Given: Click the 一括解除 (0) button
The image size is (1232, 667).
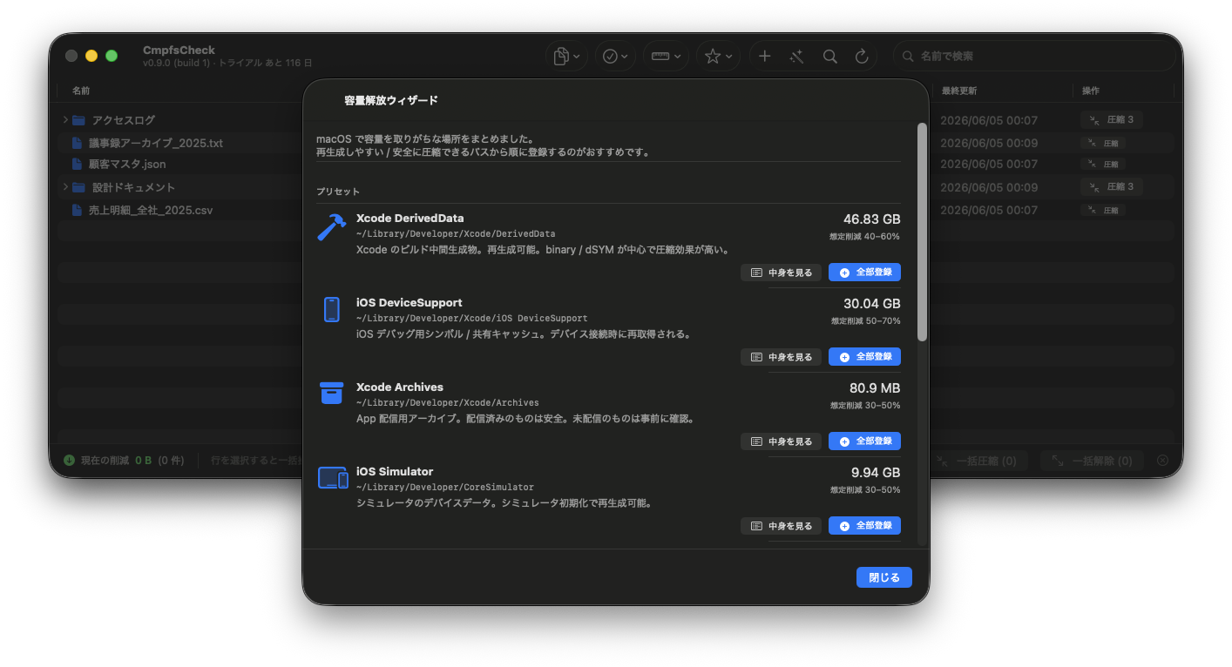Looking at the screenshot, I should coord(1092,461).
